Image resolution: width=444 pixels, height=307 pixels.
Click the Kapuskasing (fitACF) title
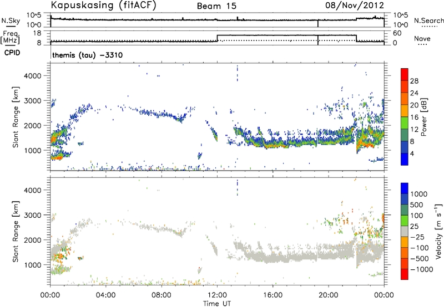[x=103, y=5]
